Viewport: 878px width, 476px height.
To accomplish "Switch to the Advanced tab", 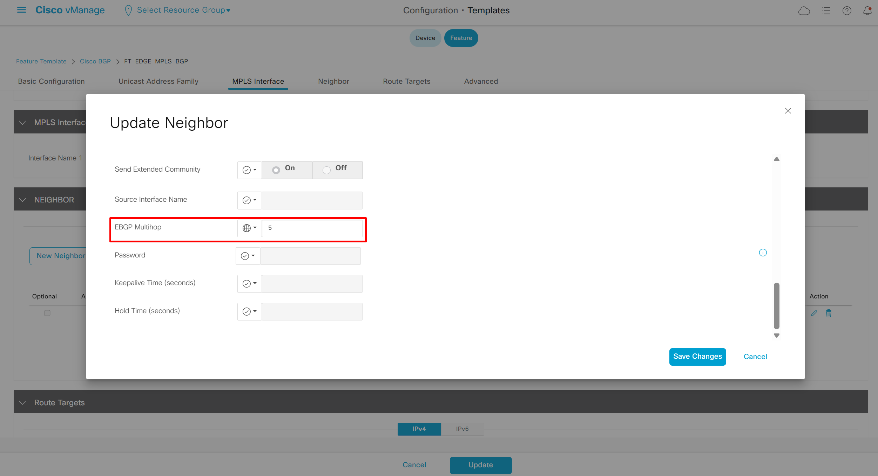I will [481, 81].
